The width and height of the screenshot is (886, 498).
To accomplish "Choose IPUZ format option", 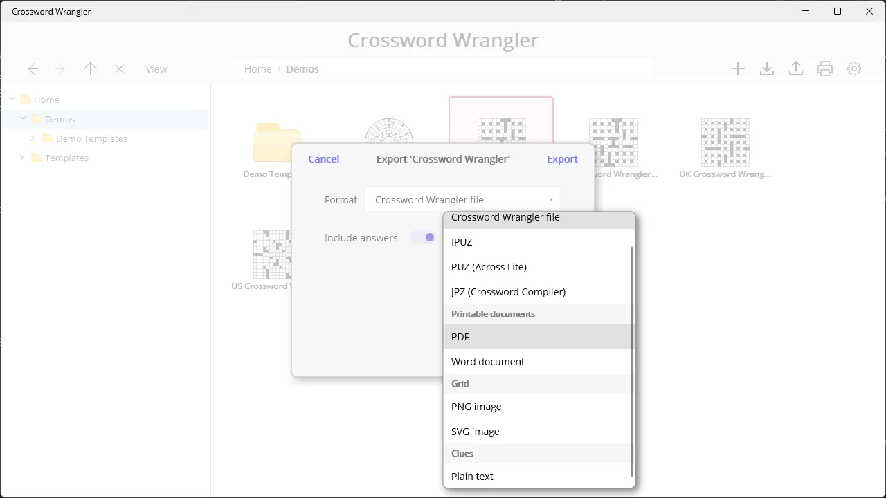I will point(538,242).
